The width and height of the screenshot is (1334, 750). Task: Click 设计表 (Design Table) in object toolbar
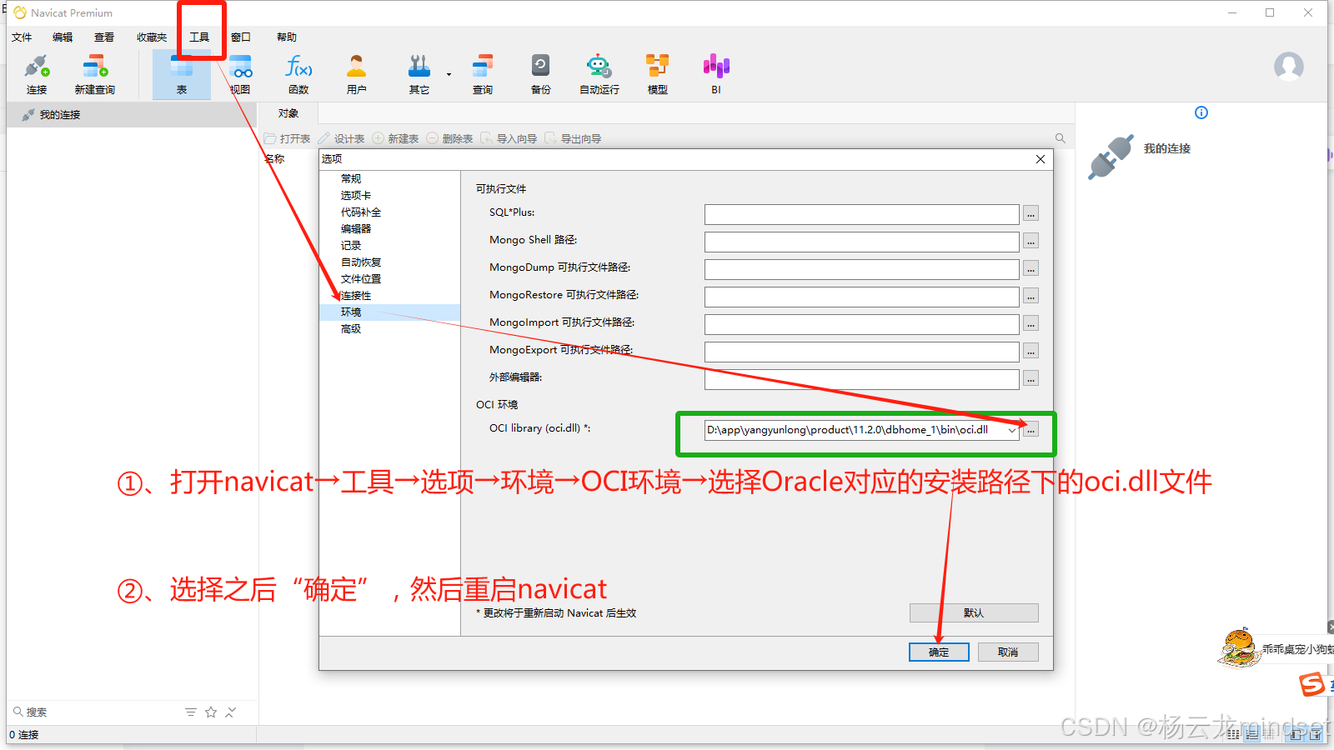(342, 138)
